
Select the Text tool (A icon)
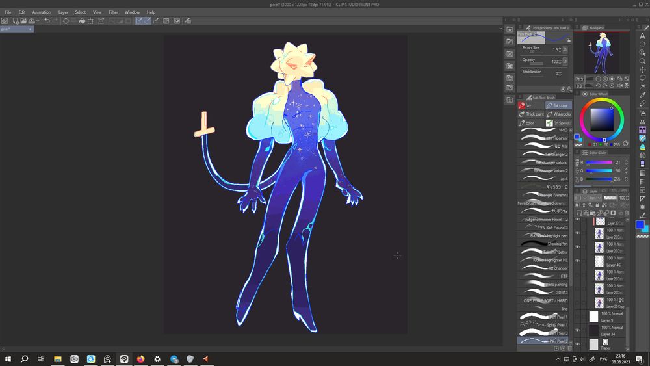coord(643,36)
